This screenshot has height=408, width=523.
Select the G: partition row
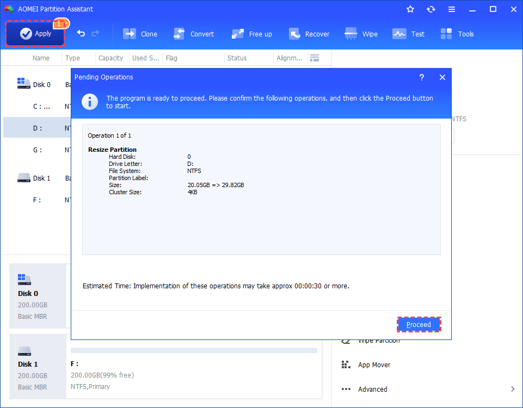point(38,150)
